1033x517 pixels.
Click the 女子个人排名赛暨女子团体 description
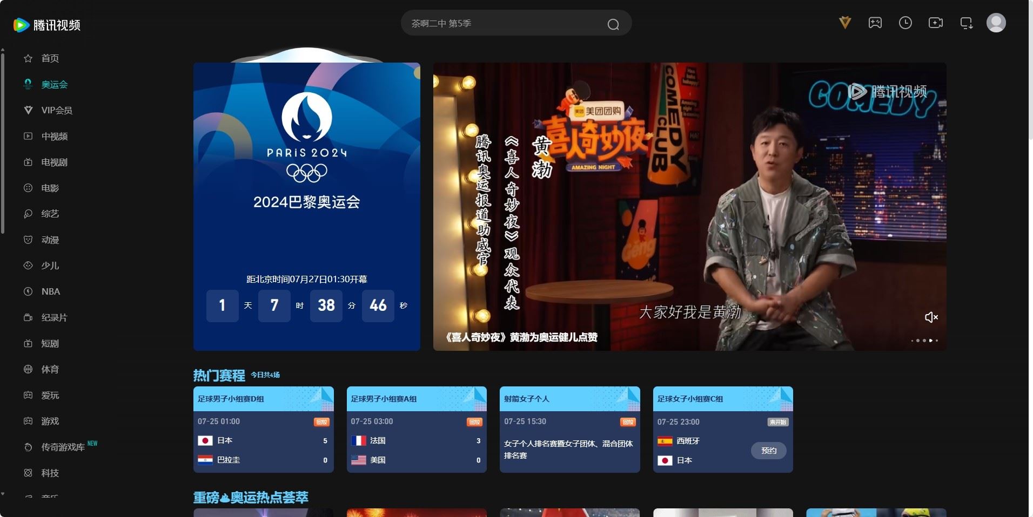click(568, 450)
